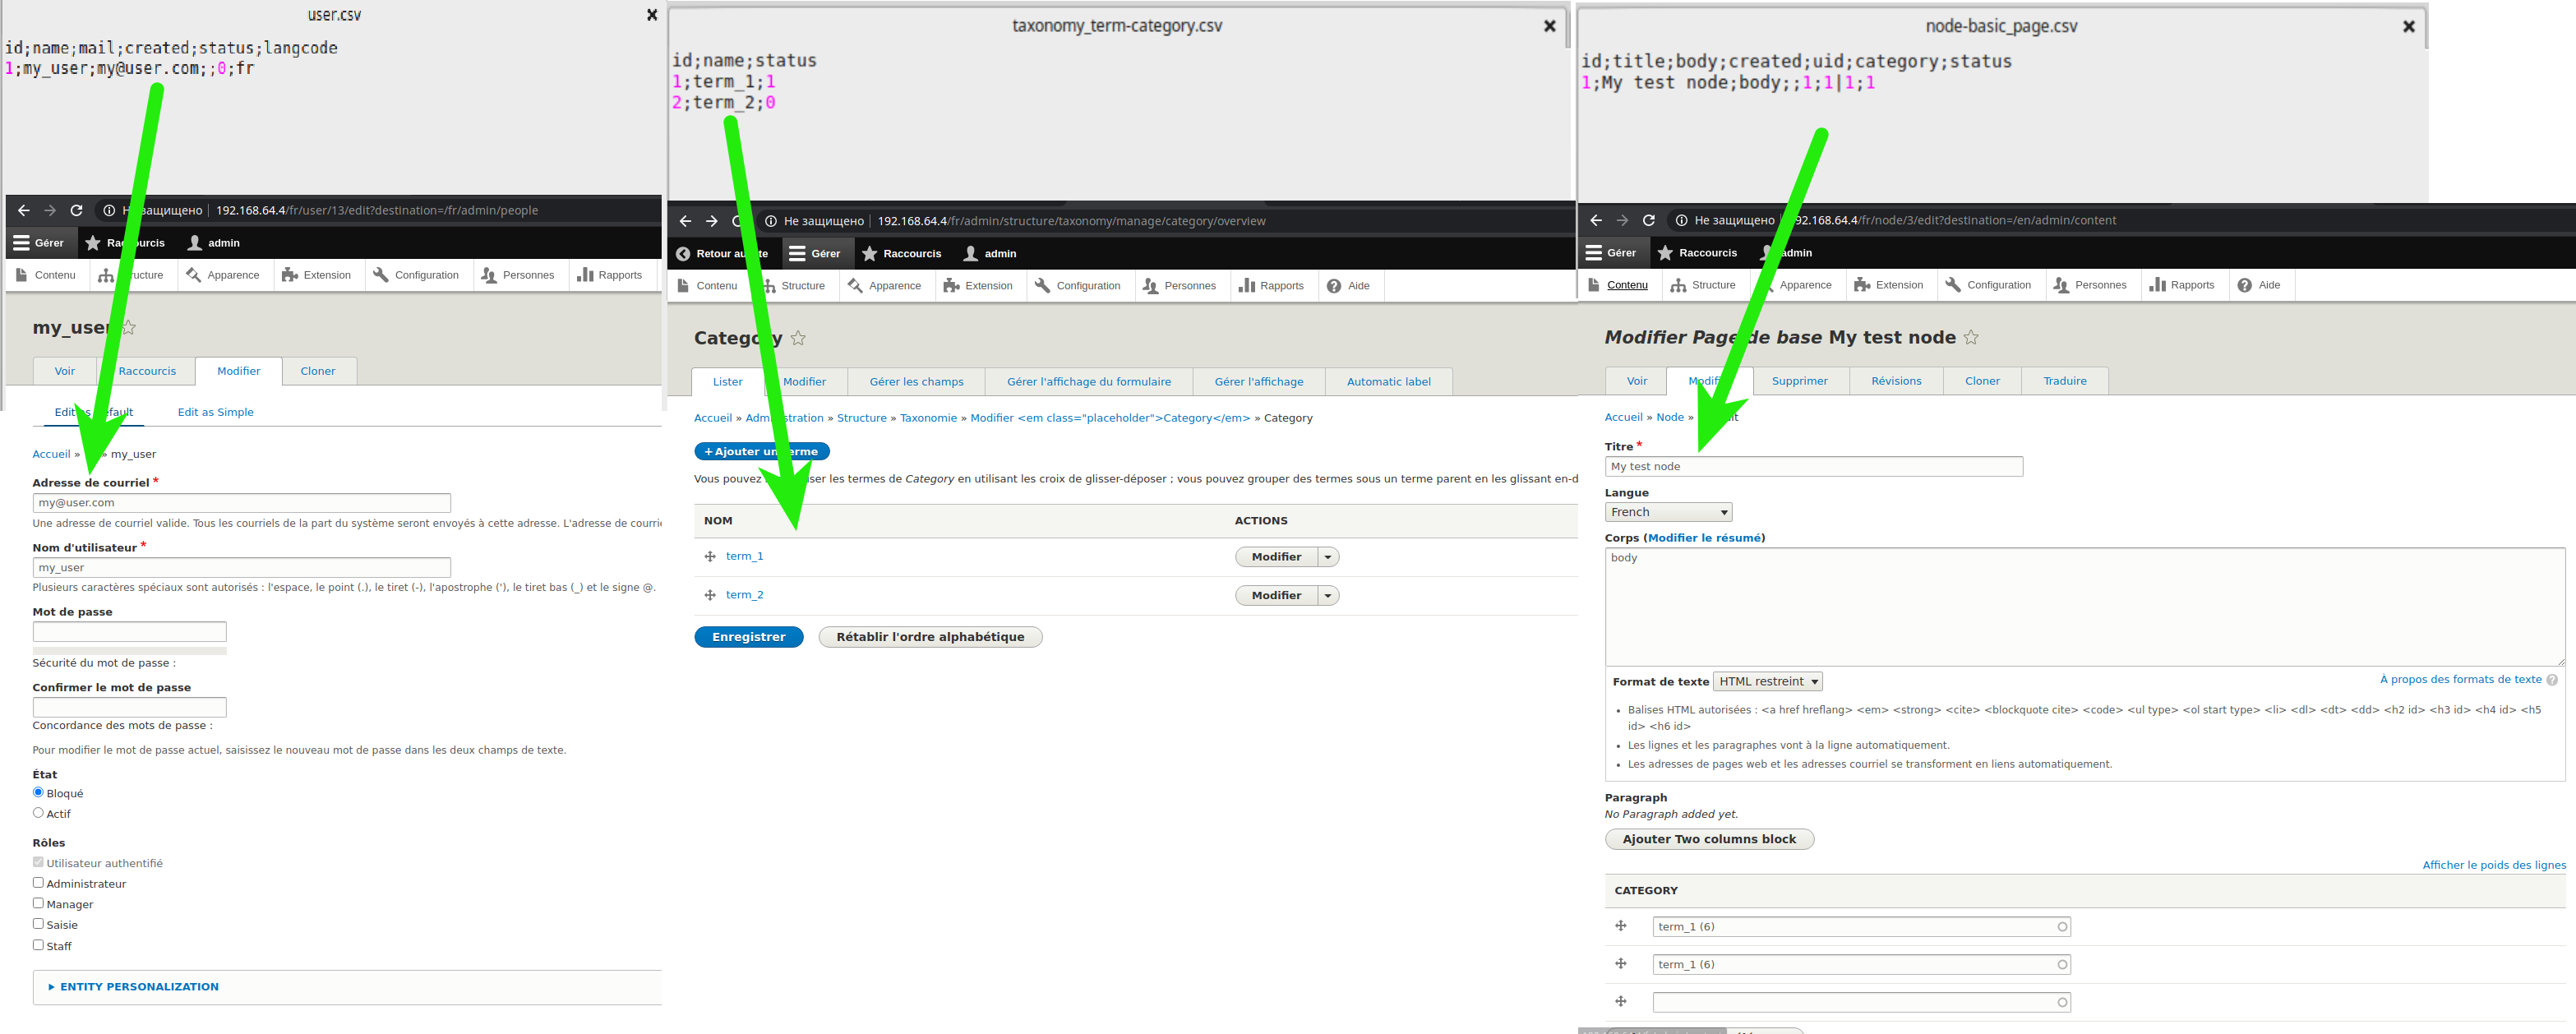Click the drag handle for term_2 row
This screenshot has height=1034, width=2576.
pos(710,595)
